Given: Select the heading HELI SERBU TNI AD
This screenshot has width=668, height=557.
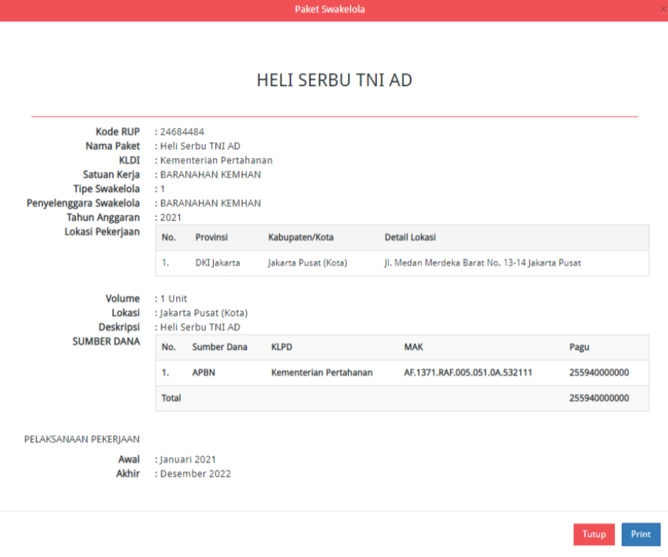Looking at the screenshot, I should point(334,80).
